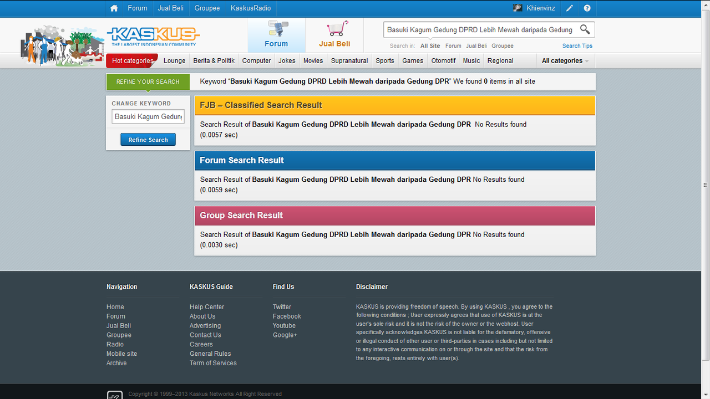
Task: Click the main search input field
Action: [x=480, y=30]
